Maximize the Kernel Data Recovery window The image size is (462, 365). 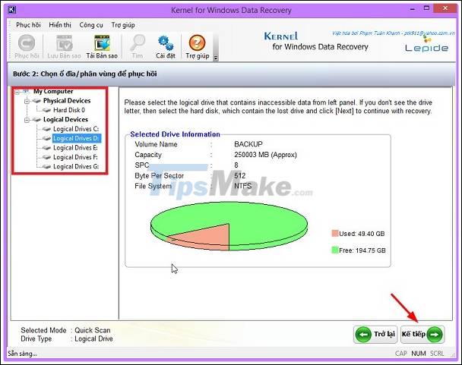(x=426, y=8)
